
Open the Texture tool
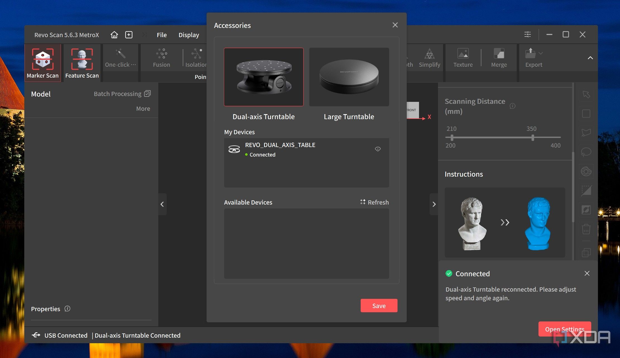pos(463,58)
